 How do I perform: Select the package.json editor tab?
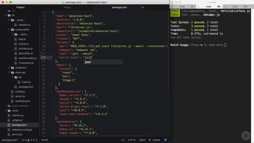[x=119, y=7]
